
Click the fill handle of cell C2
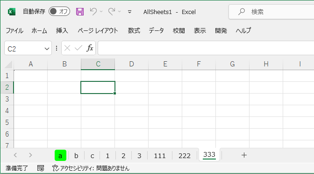tap(115, 93)
